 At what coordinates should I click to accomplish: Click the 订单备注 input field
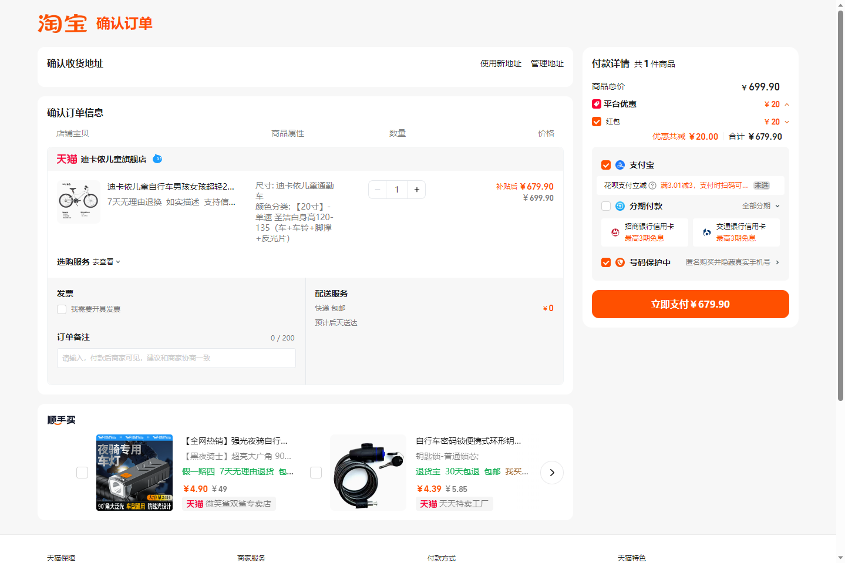click(176, 358)
